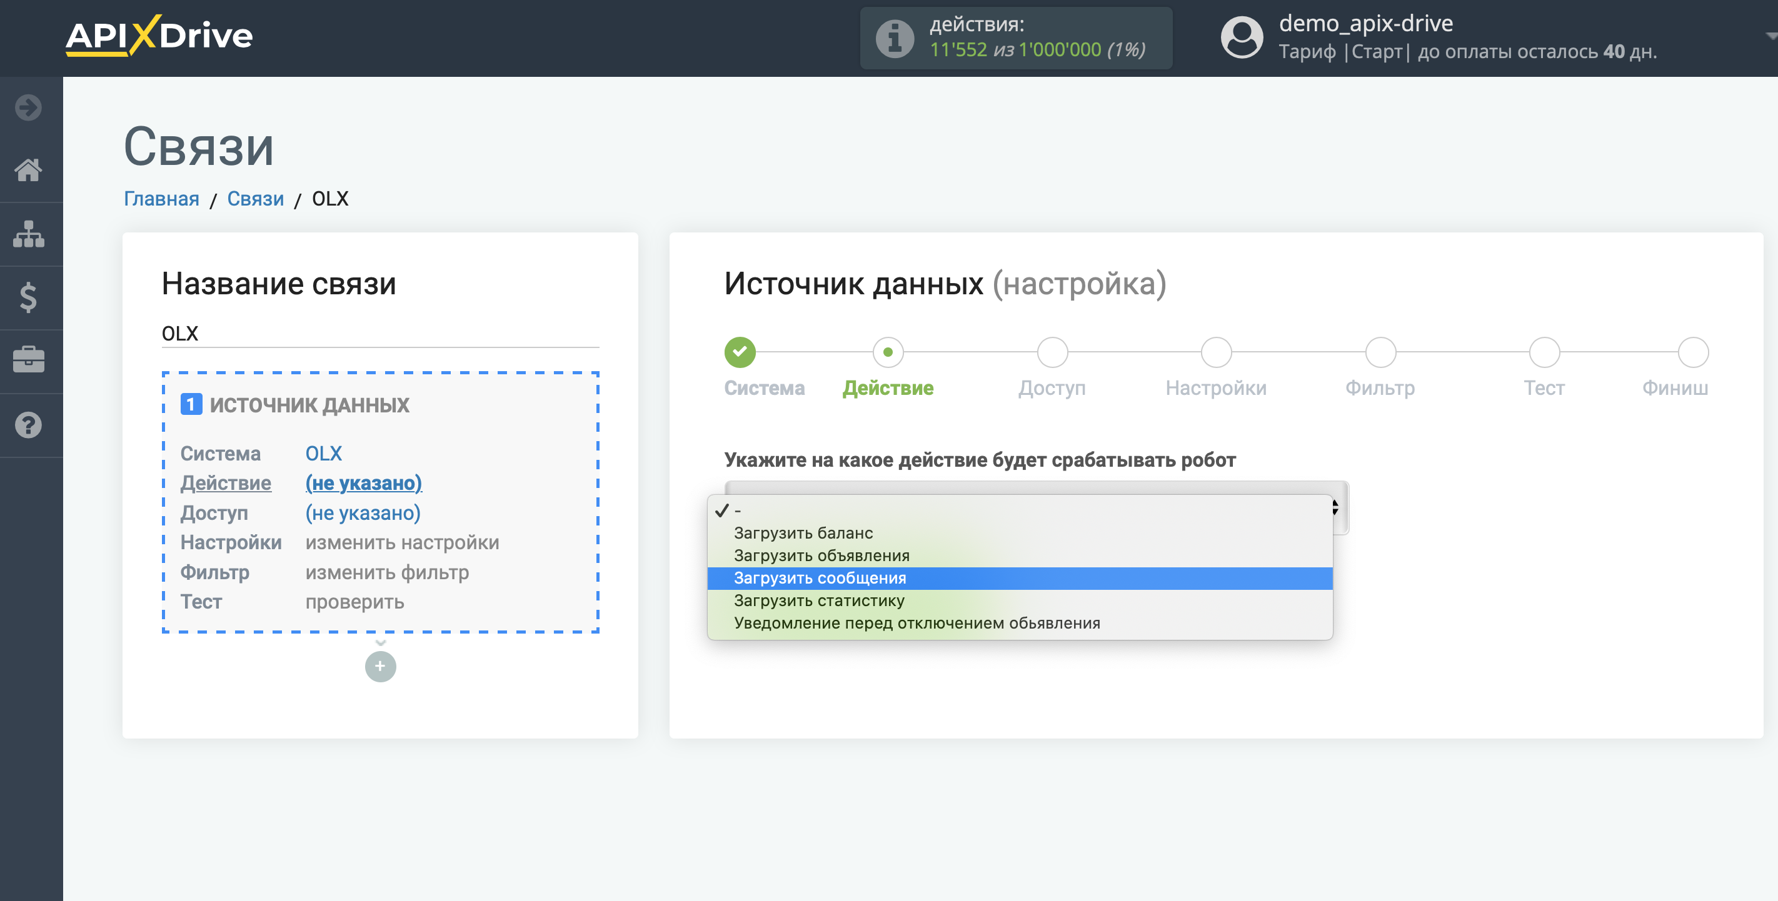Edit the connection name field OLX
Screen dimensions: 1778x901
tap(380, 333)
